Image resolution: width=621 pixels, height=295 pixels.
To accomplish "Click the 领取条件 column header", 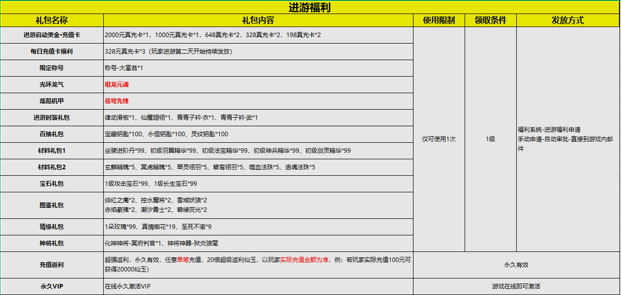I will 490,21.
